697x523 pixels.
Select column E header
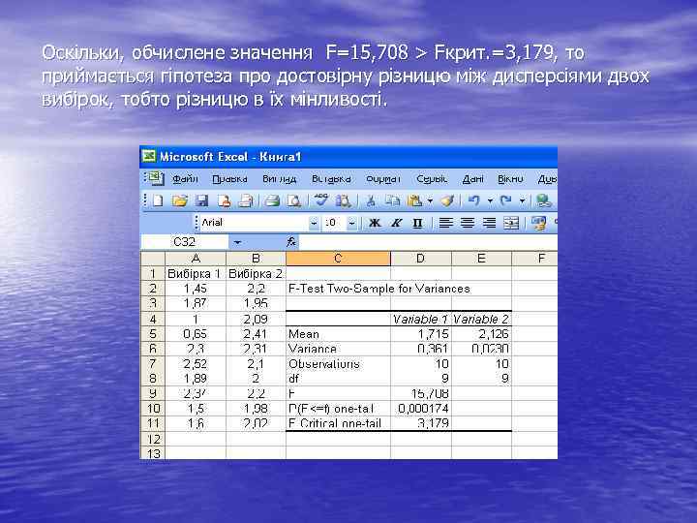(481, 259)
